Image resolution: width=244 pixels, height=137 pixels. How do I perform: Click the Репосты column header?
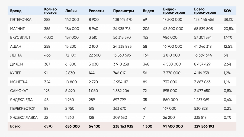pos(96,11)
